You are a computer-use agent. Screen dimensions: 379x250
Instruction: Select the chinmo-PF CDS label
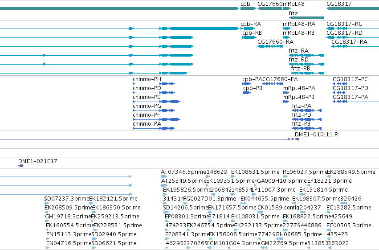146,115
